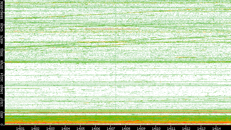
Task: Click the 14:11 time tick label
Action: click(171, 129)
